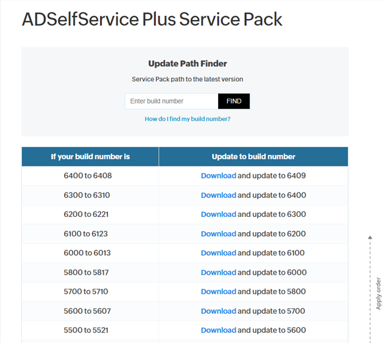Click the Apply order upward arrow
This screenshot has width=387, height=343.
(x=370, y=238)
